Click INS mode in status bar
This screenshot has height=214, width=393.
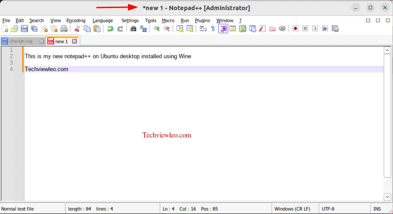[x=377, y=209]
